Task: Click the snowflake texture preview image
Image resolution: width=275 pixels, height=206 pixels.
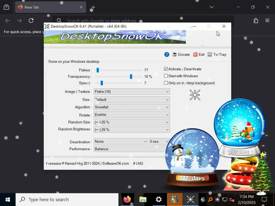Action: pos(195,95)
